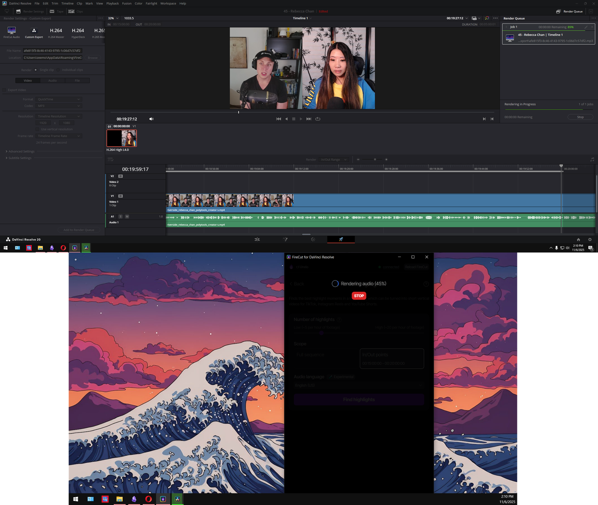Image resolution: width=598 pixels, height=505 pixels.
Task: Stop viewer playback with the square button
Action: 294,119
